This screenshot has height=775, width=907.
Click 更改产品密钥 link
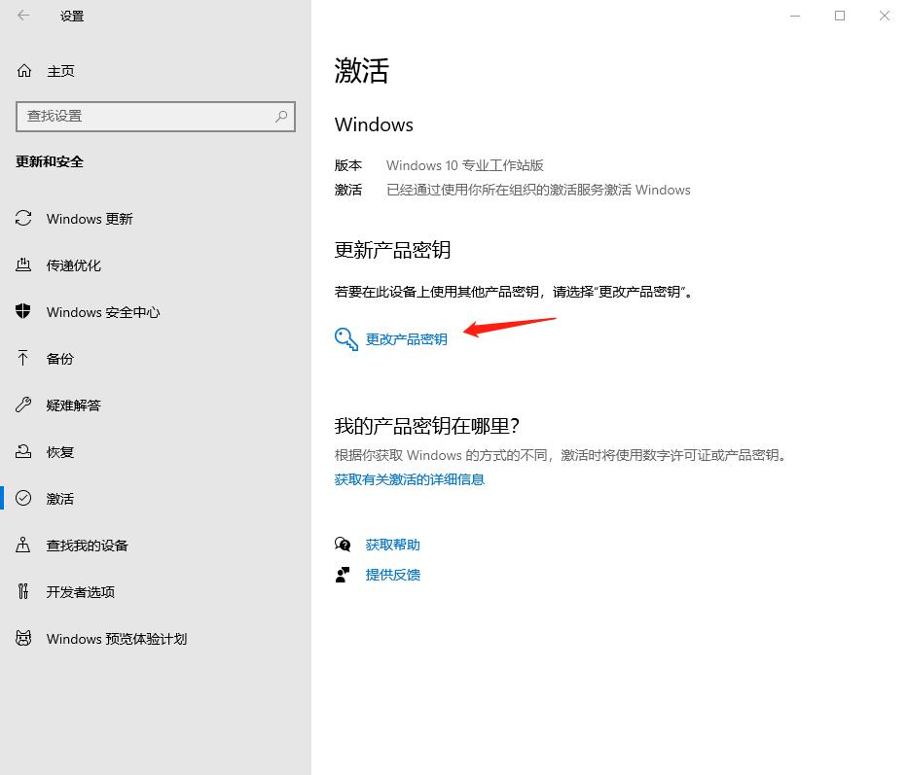click(x=408, y=338)
